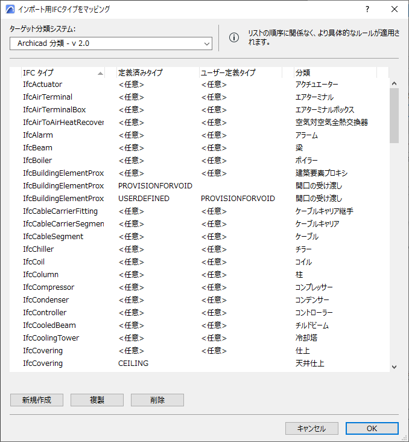
Task: Click the list scrollbar up arrow
Action: pyautogui.click(x=394, y=83)
